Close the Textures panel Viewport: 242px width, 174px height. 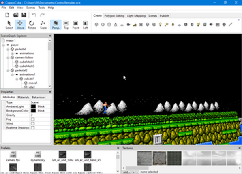pos(240,148)
